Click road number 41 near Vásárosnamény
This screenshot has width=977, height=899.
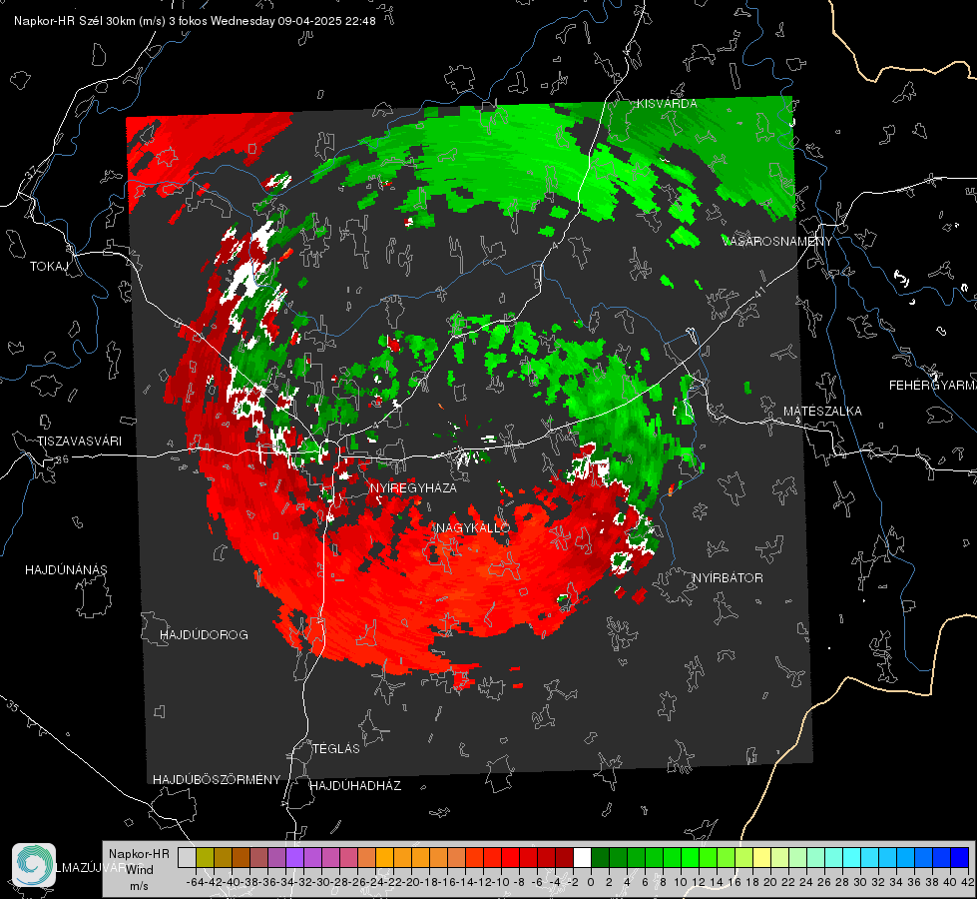click(758, 293)
